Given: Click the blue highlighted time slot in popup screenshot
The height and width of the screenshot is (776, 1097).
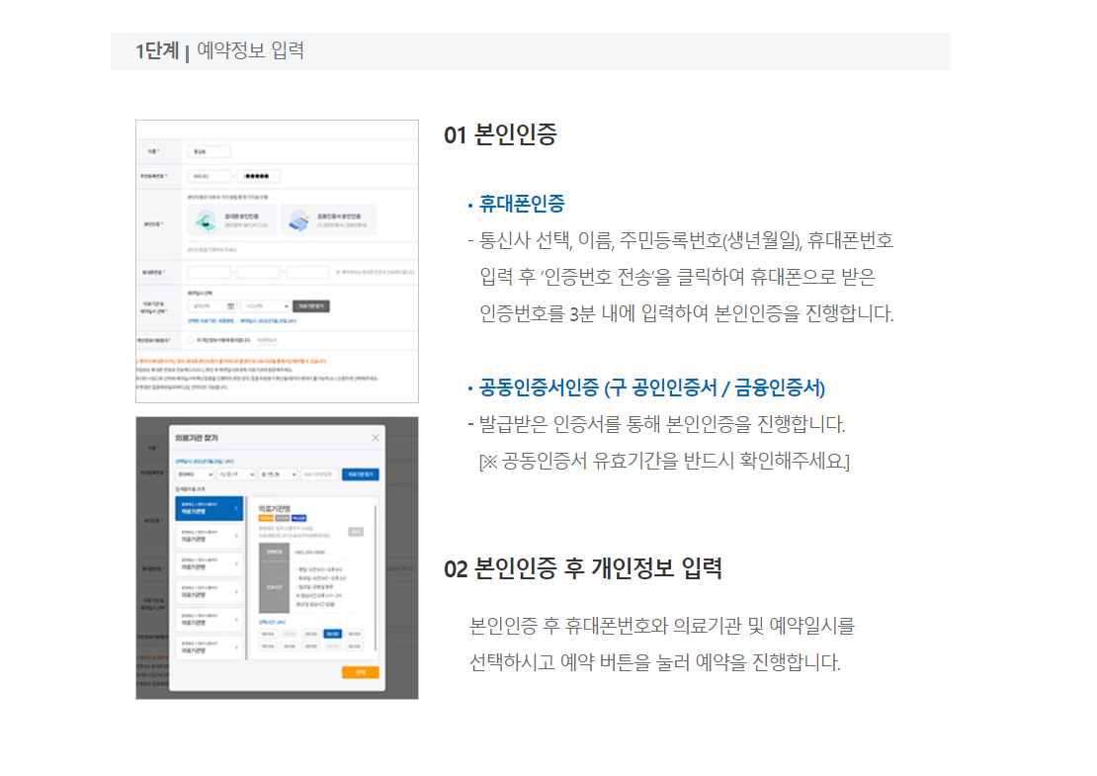Looking at the screenshot, I should click(x=332, y=634).
